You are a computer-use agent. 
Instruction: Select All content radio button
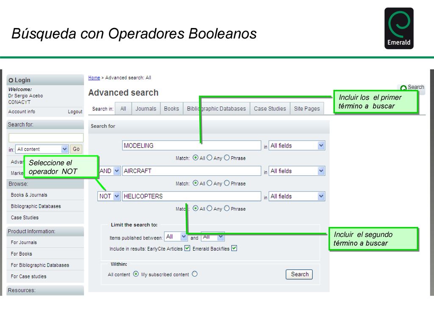point(136,274)
